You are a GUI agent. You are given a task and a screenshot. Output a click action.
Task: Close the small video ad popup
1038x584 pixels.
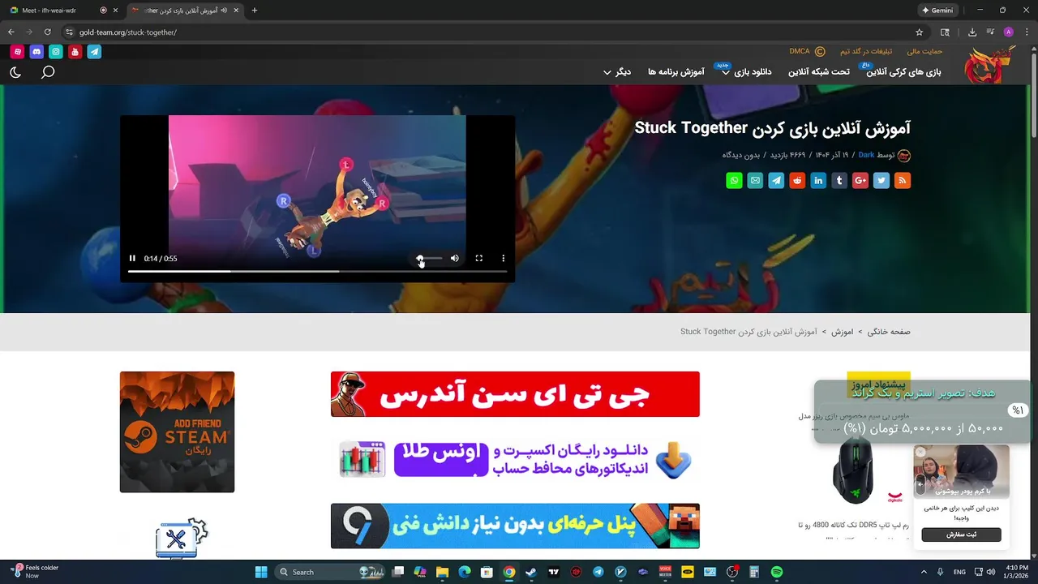[x=920, y=452]
